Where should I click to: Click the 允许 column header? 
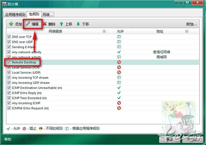click(x=120, y=31)
